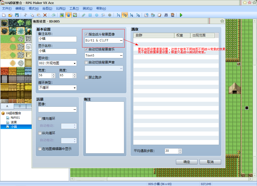The image size is (257, 186).
Task: Select VA超级整合 project root node
Action: click(14, 113)
